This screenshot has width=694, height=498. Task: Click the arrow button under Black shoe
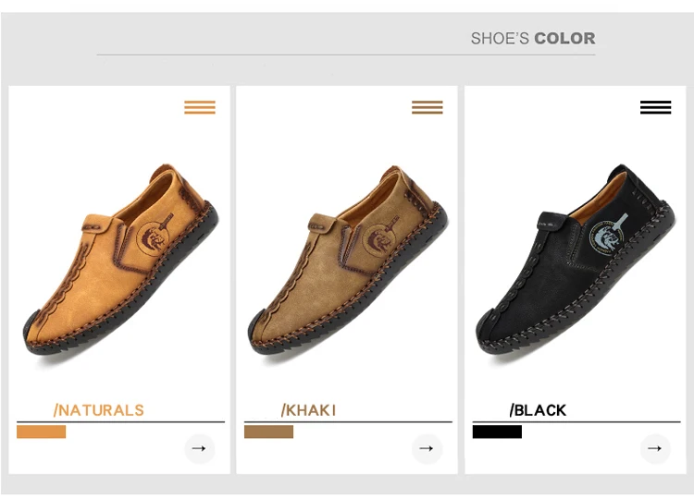point(654,448)
